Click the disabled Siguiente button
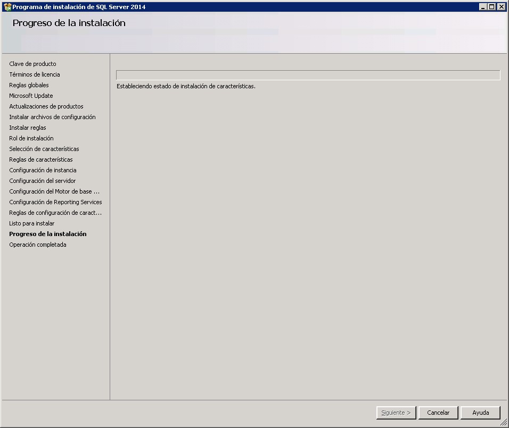 pos(396,413)
